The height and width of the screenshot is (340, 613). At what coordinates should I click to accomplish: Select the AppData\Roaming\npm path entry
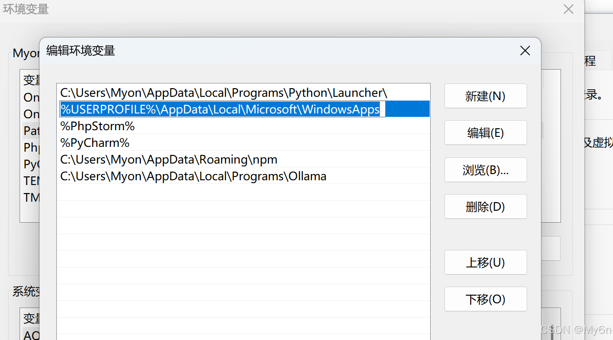[x=243, y=159]
